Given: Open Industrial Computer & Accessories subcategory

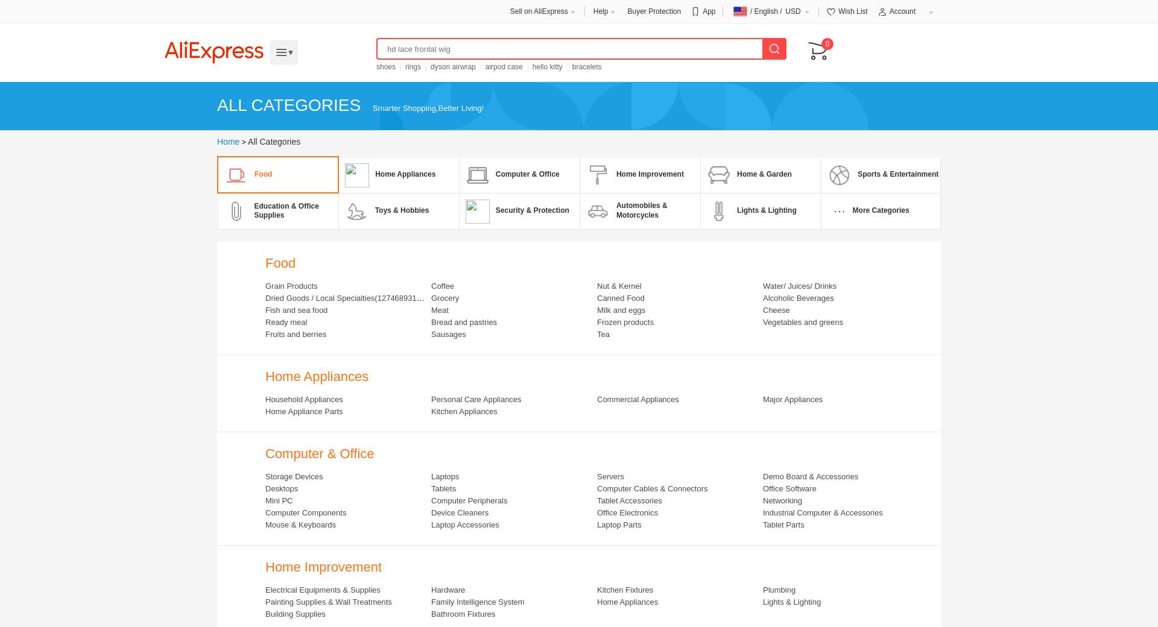Looking at the screenshot, I should (x=823, y=513).
